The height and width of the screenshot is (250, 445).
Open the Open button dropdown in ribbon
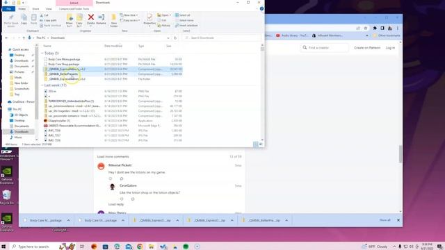[170, 15]
